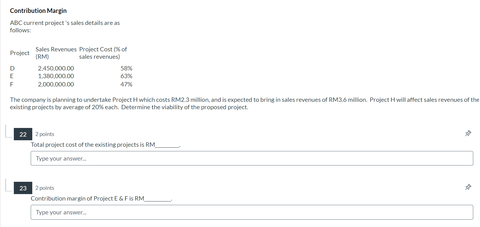
Task: Click the pushpin bookmark beside question 22
Action: click(x=468, y=133)
